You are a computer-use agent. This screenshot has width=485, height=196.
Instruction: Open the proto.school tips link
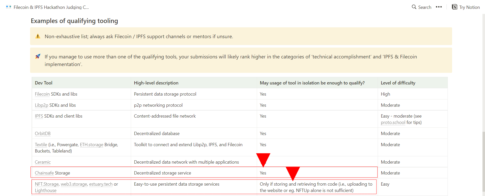(x=393, y=122)
